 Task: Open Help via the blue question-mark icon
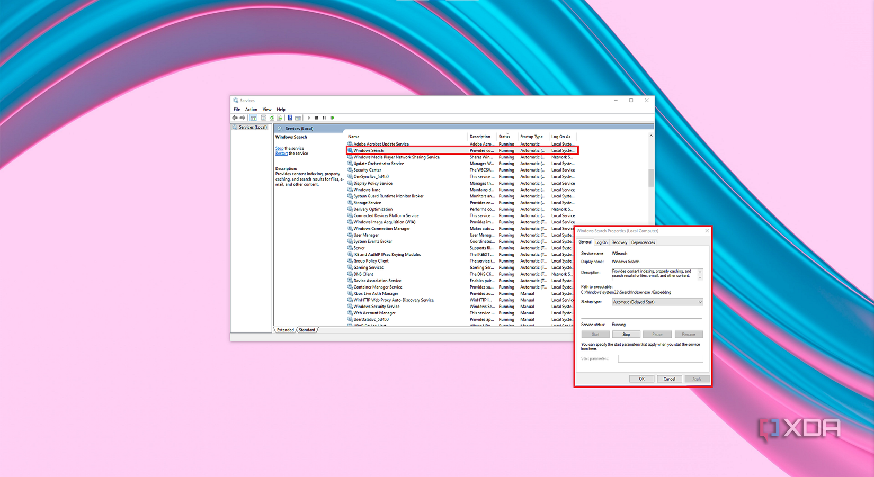pyautogui.click(x=290, y=118)
